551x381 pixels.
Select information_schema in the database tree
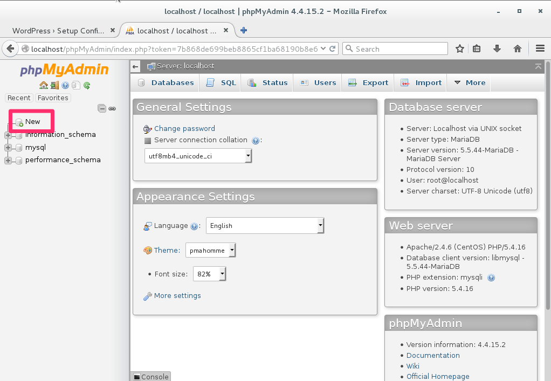(x=60, y=135)
